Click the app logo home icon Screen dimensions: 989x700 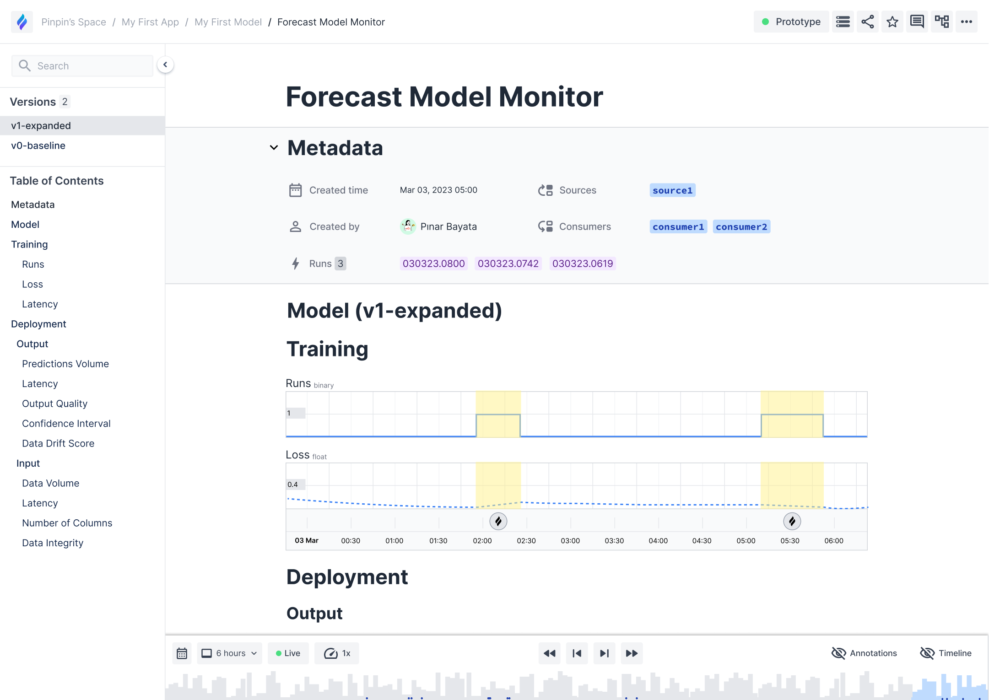coord(22,22)
